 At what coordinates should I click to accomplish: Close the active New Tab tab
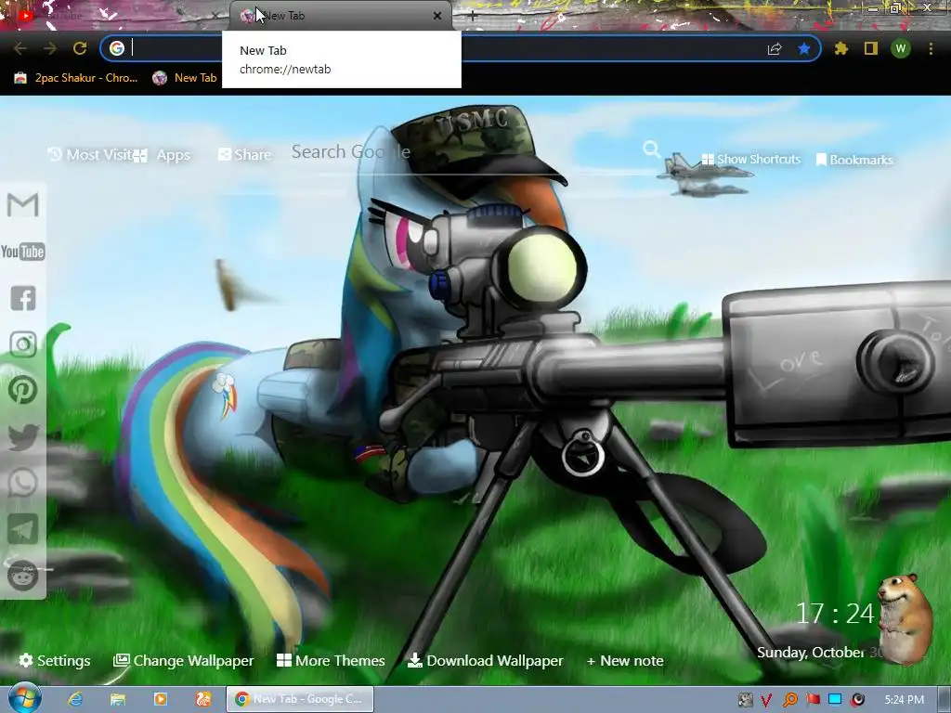437,16
